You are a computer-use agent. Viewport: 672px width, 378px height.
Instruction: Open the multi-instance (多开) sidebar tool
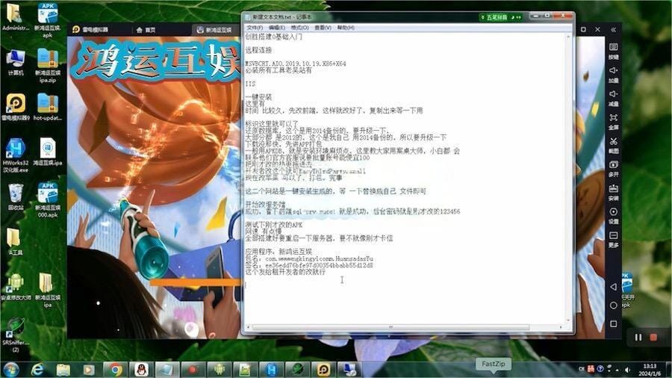[613, 169]
